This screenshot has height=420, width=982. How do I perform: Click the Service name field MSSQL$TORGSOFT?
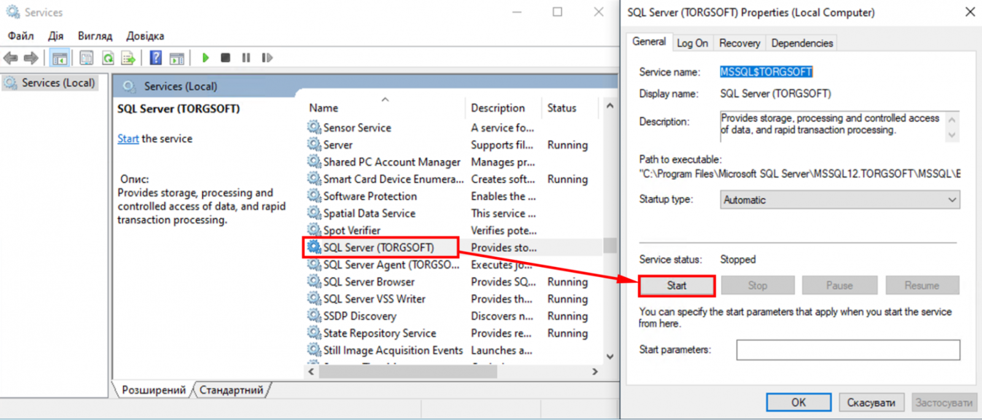point(766,72)
